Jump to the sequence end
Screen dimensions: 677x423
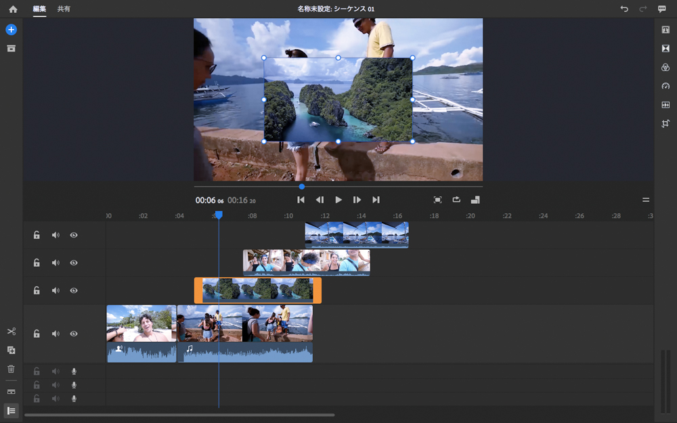click(376, 200)
